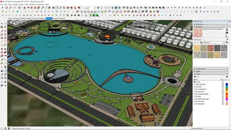Open the Layers details arrow menu
This screenshot has height=130, width=231.
pyautogui.click(x=227, y=77)
